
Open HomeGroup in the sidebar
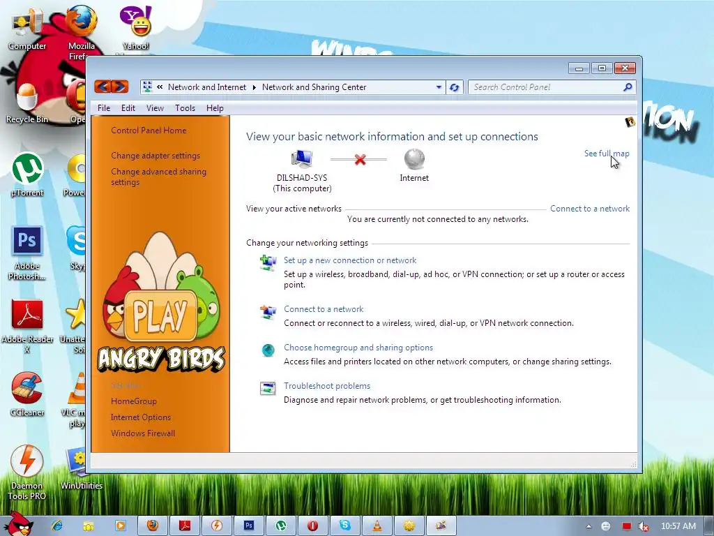[x=134, y=401]
